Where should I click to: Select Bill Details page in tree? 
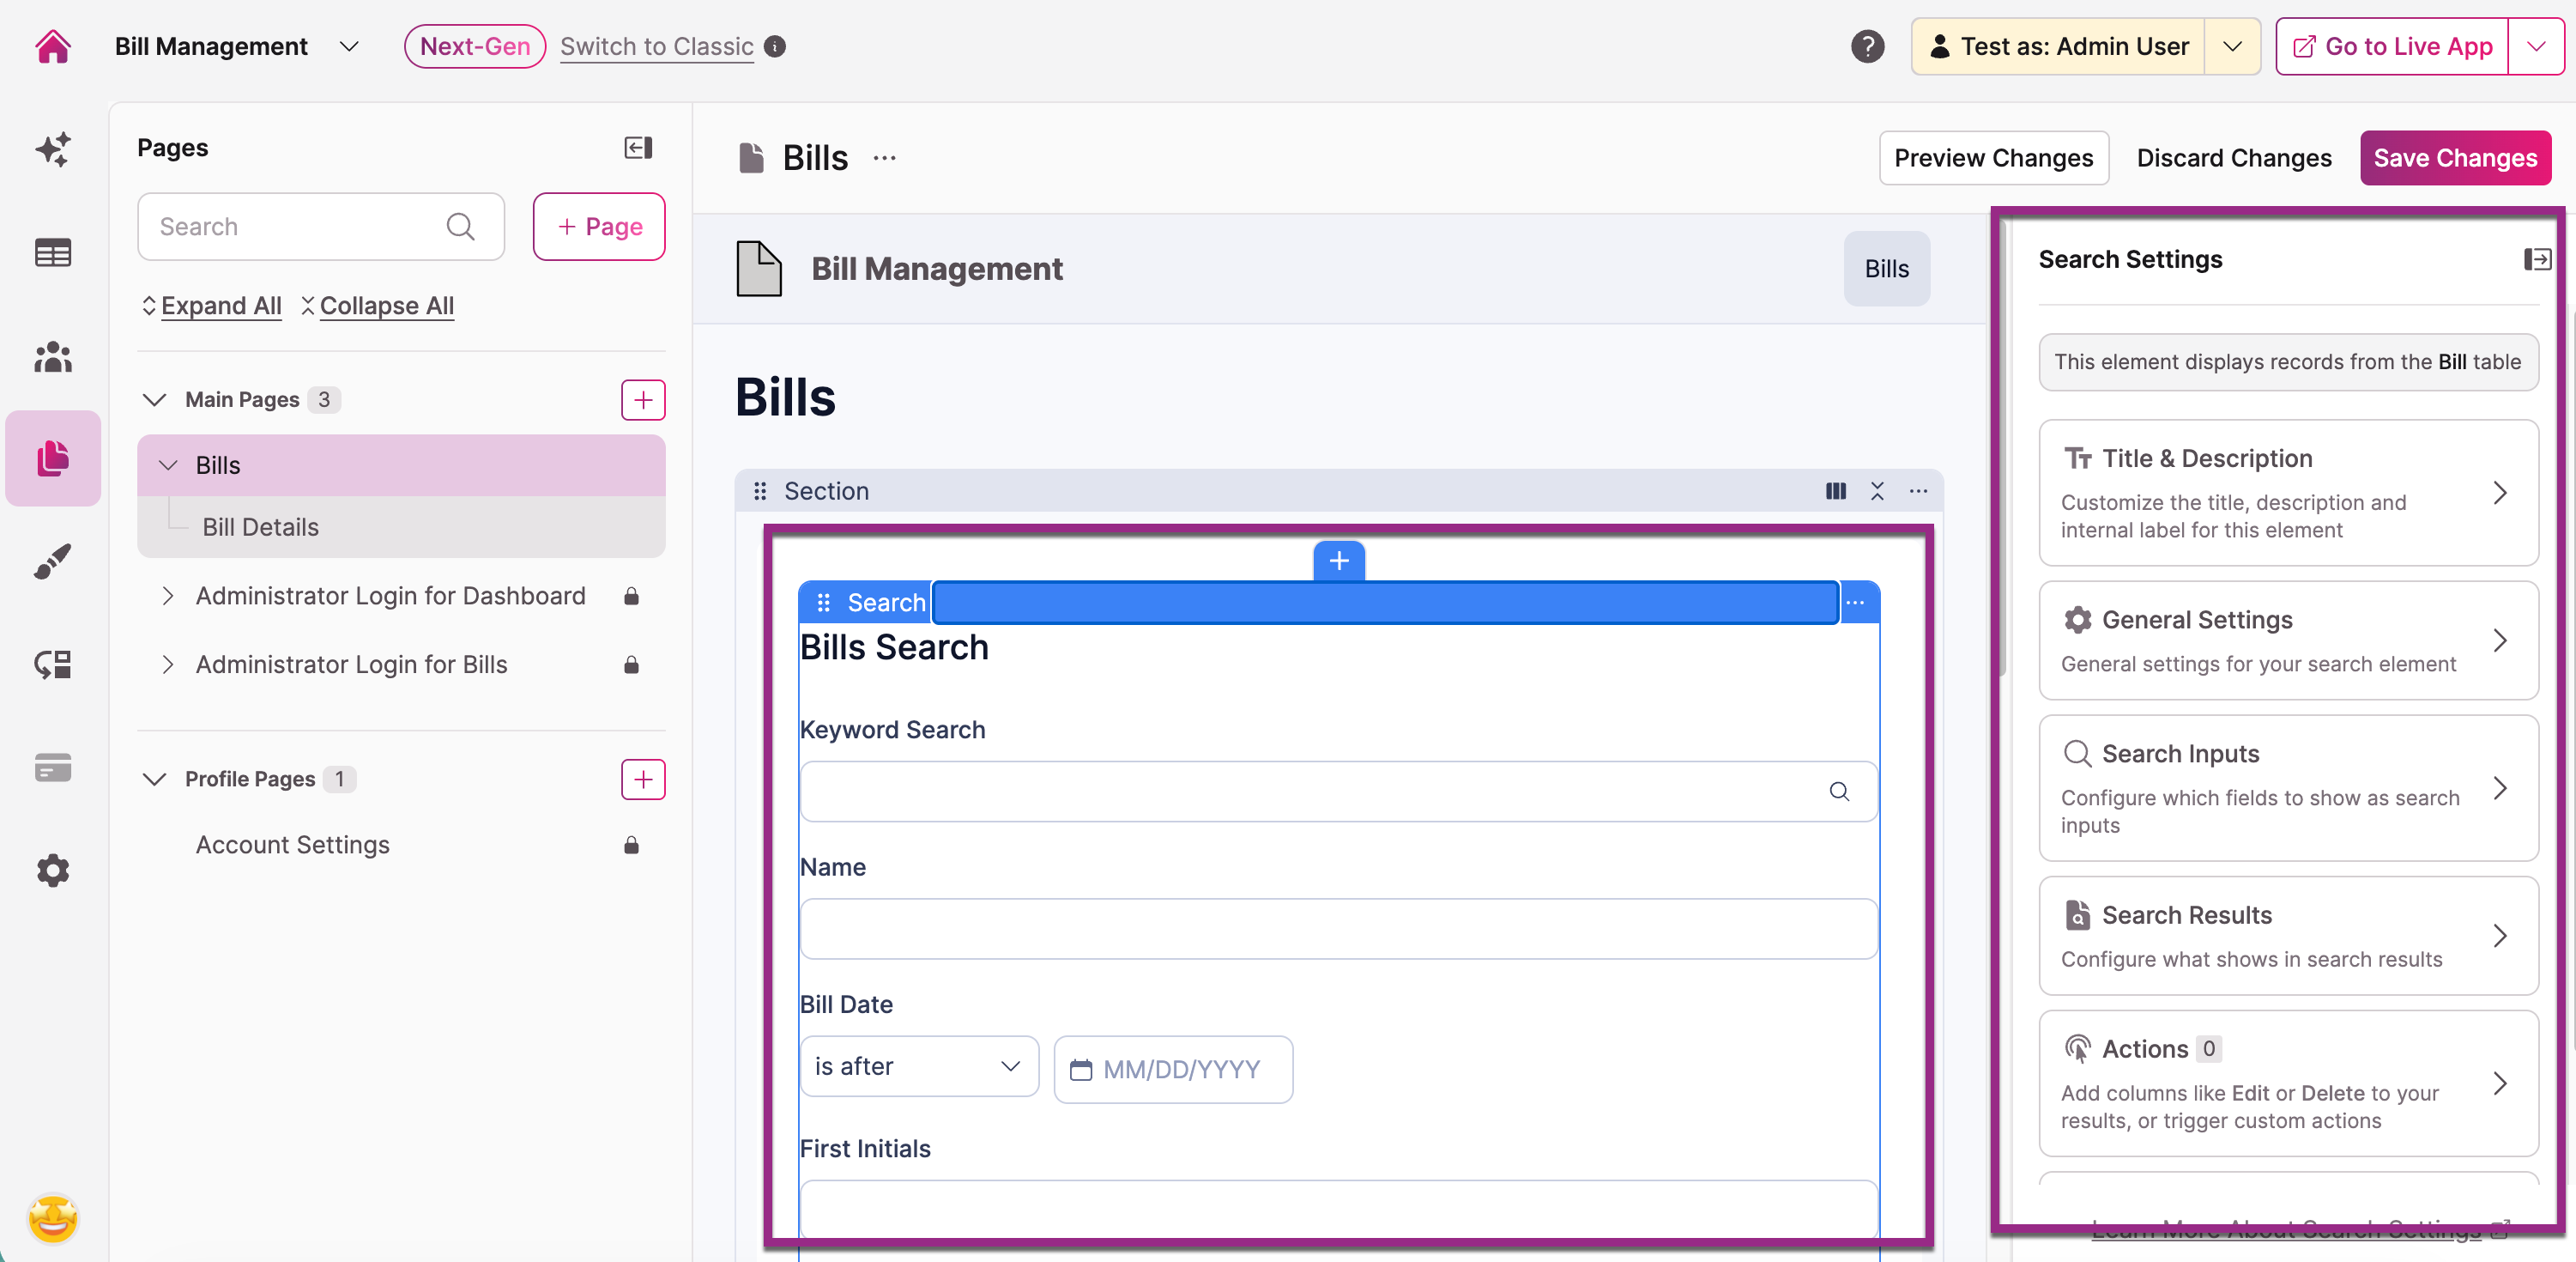260,527
